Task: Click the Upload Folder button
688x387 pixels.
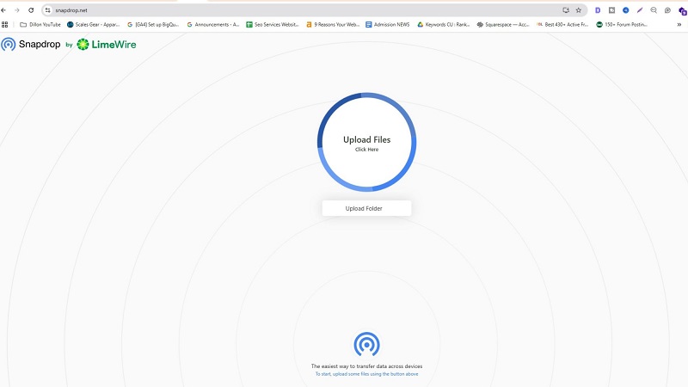Action: (366, 208)
